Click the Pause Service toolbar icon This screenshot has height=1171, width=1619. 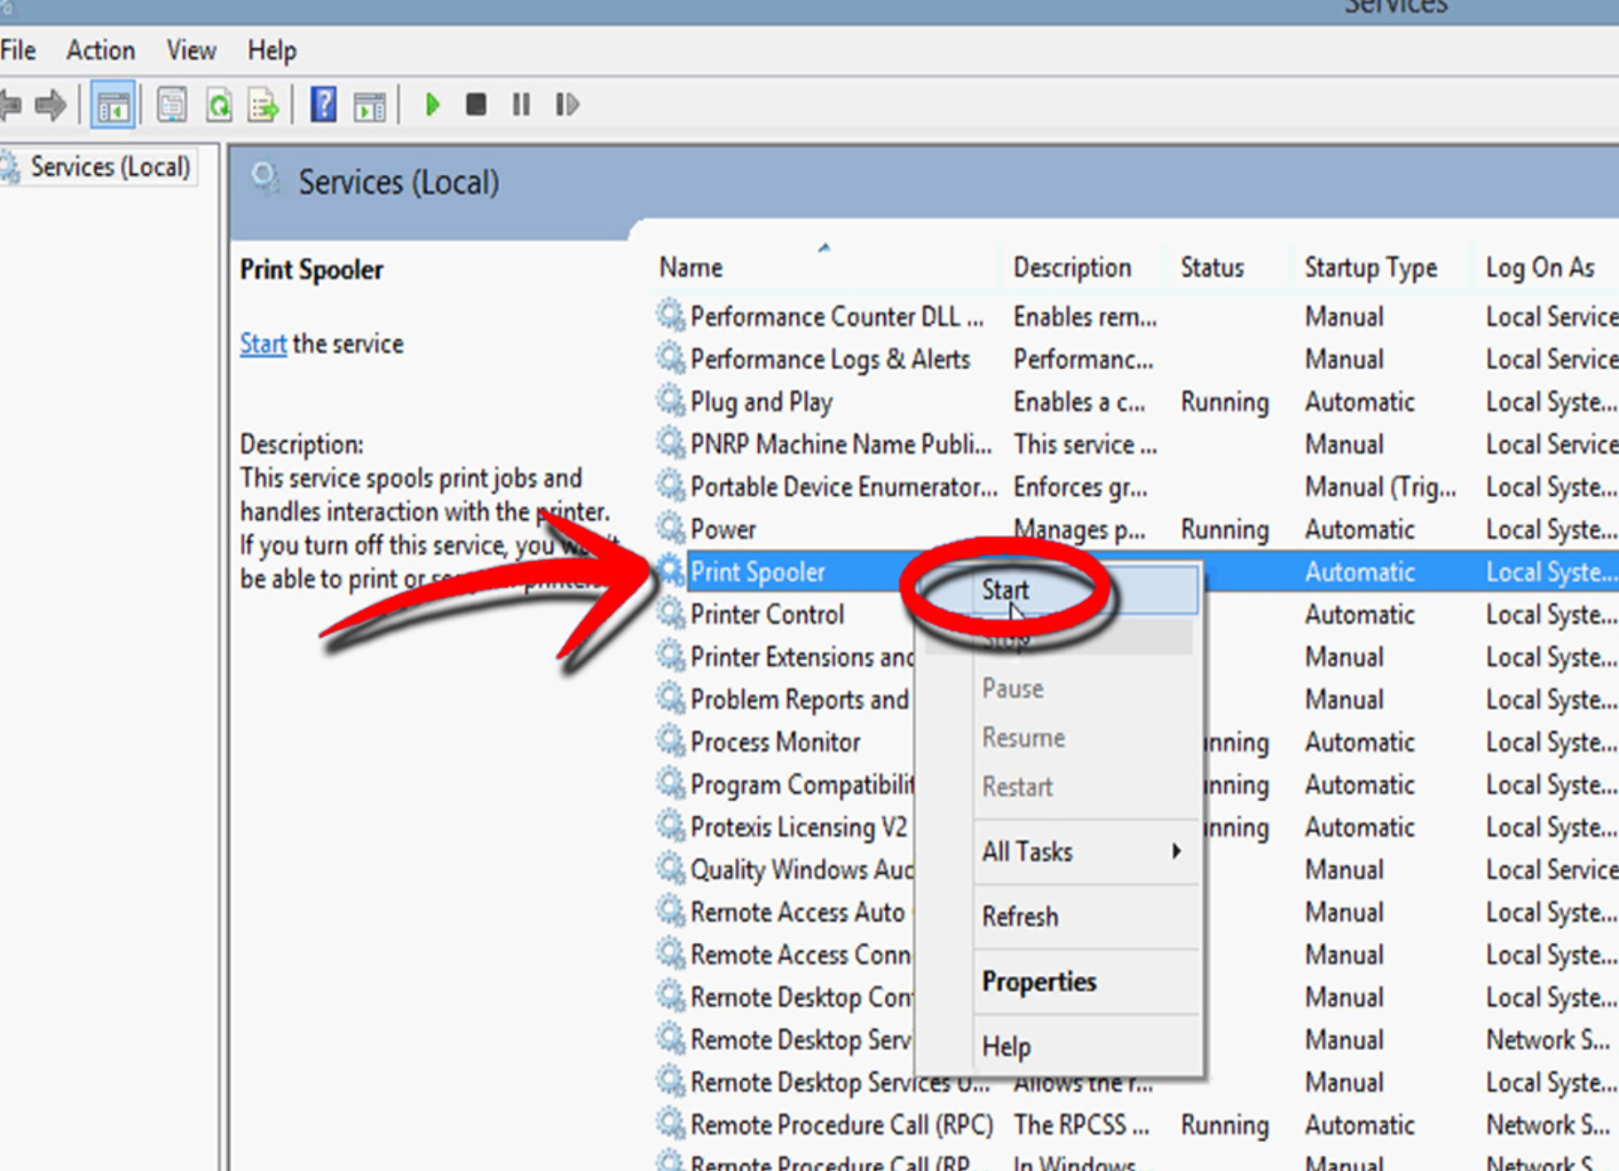point(521,105)
